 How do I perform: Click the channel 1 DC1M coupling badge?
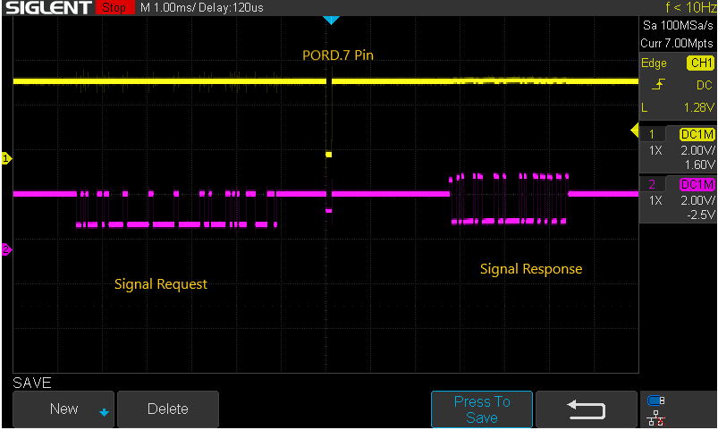697,134
